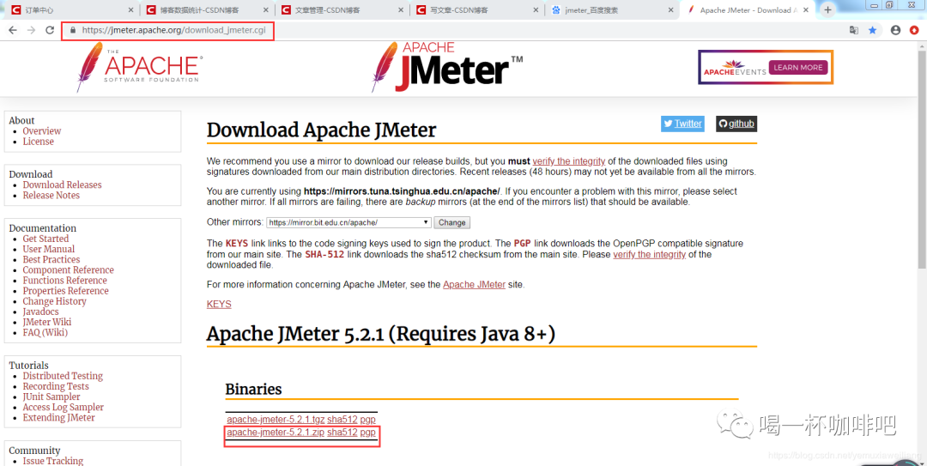927x466 pixels.
Task: Open the Change History link
Action: click(x=54, y=301)
